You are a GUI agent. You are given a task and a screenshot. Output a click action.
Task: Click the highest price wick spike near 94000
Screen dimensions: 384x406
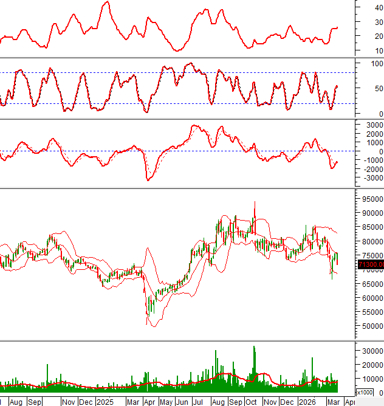254,204
